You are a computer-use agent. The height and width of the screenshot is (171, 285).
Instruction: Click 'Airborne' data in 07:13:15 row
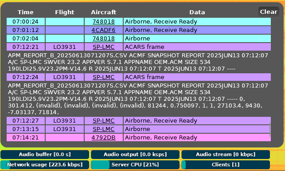click(197, 129)
